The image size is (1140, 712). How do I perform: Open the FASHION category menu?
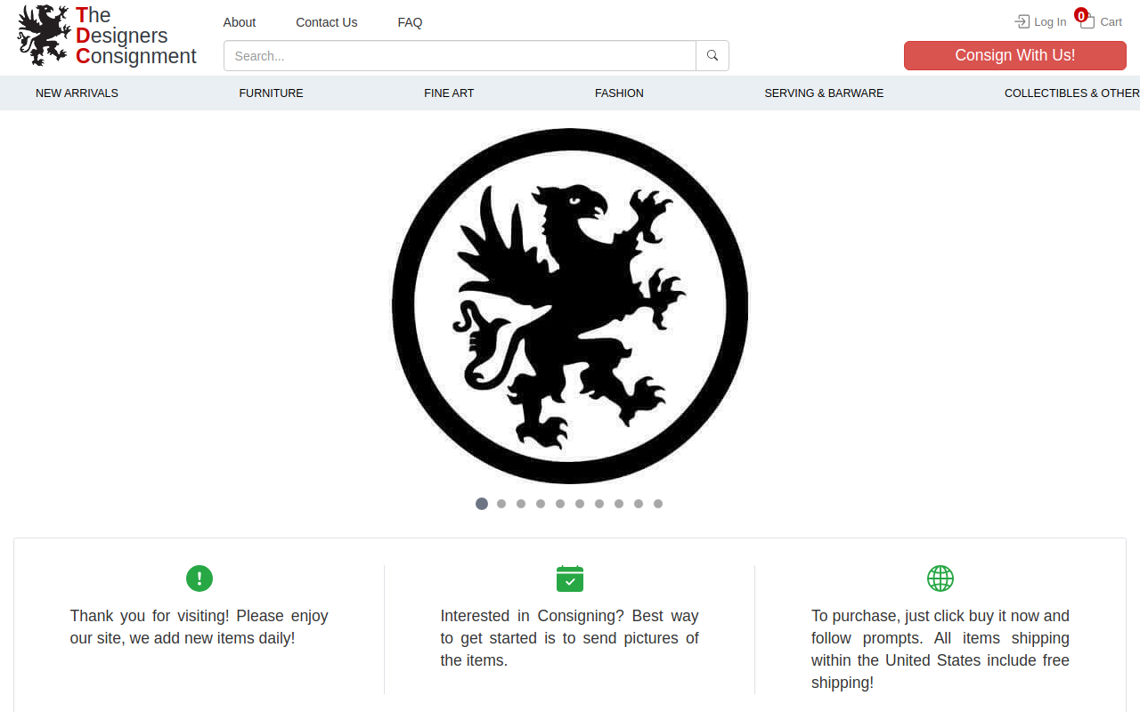click(x=619, y=93)
